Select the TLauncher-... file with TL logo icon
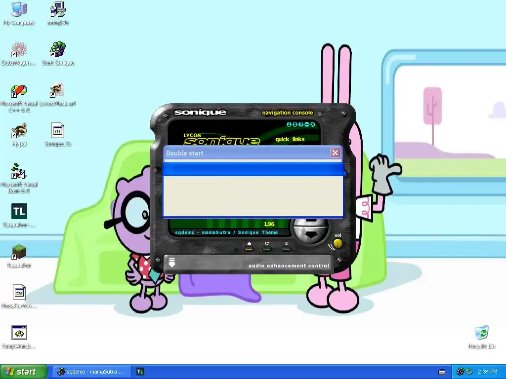This screenshot has height=379, width=506. pos(19,216)
